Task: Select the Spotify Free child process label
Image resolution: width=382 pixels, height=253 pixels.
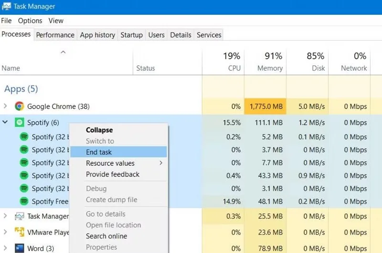Action: tap(50, 201)
